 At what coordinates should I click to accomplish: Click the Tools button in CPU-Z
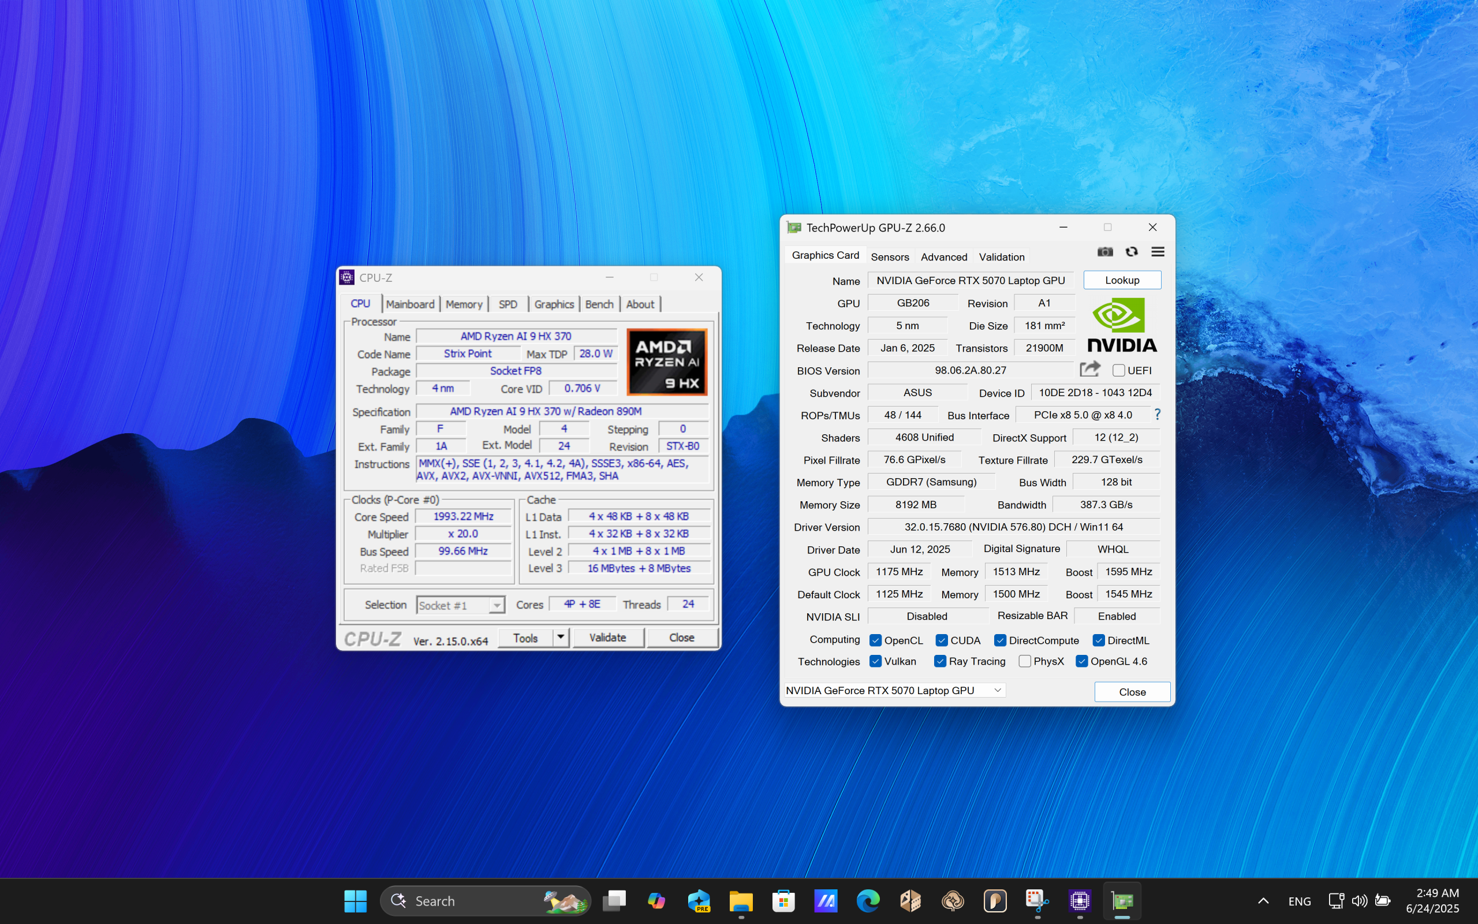[x=526, y=638]
